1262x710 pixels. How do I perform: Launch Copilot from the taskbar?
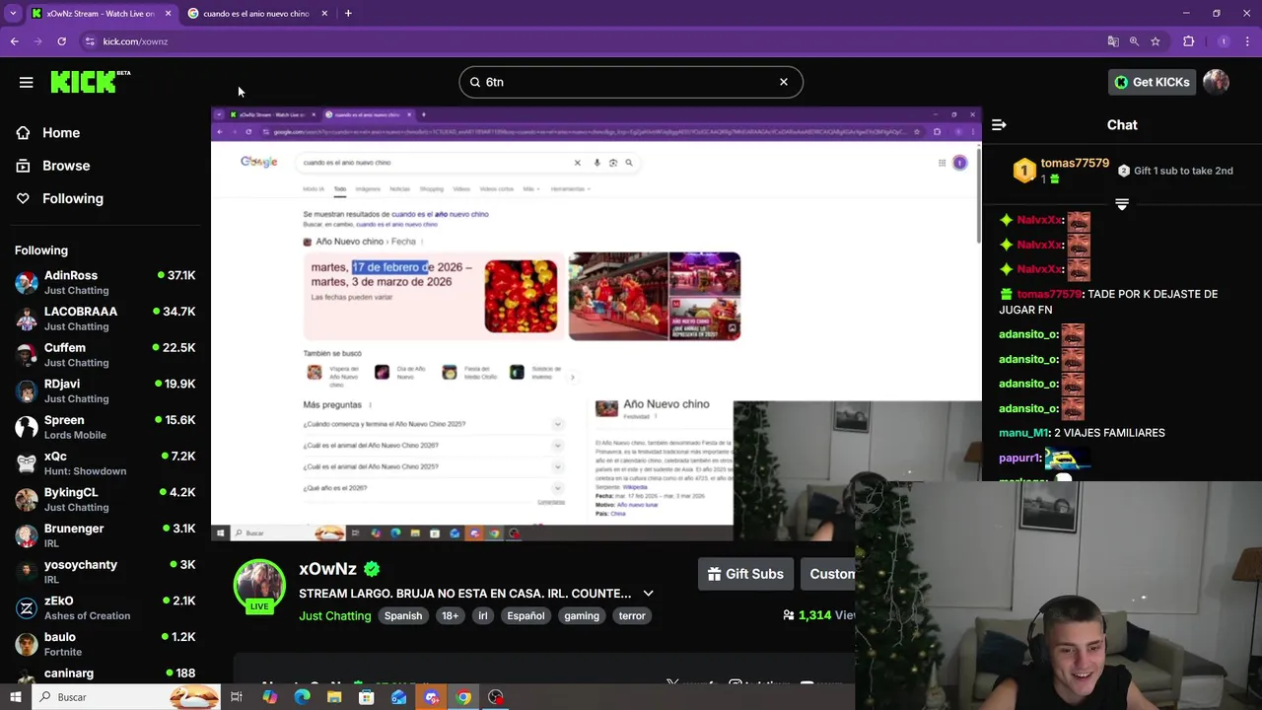point(269,697)
